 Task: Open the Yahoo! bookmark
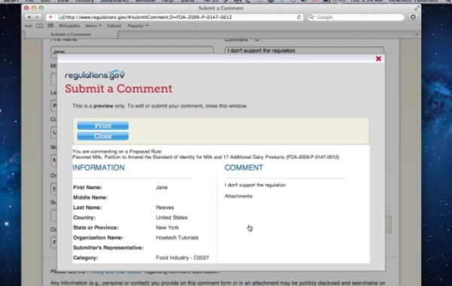(115, 26)
